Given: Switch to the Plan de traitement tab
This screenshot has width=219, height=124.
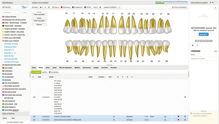Looking at the screenshot, I should pyautogui.click(x=65, y=68).
